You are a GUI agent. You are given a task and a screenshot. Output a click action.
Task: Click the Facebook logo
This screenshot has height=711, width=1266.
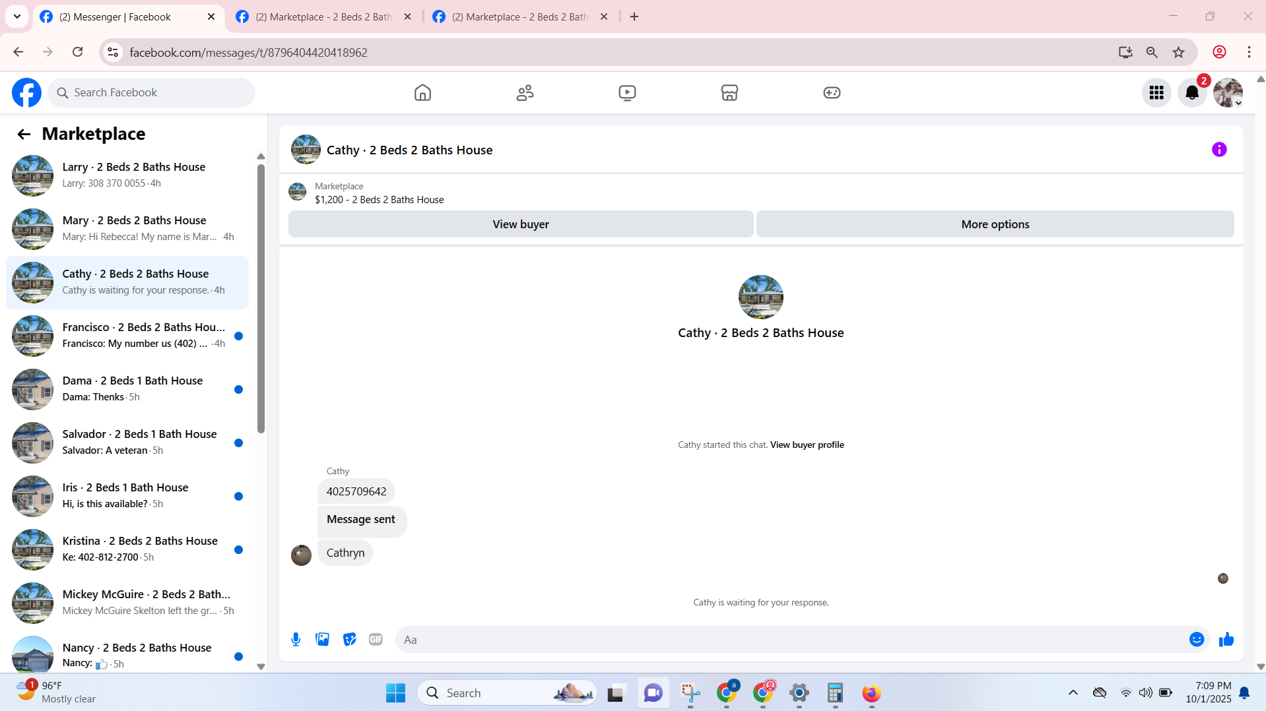[26, 93]
